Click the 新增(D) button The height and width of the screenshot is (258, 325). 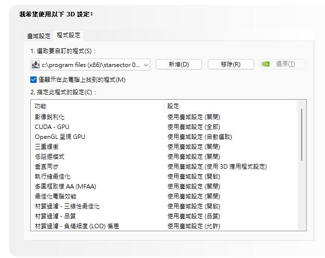[x=179, y=64]
